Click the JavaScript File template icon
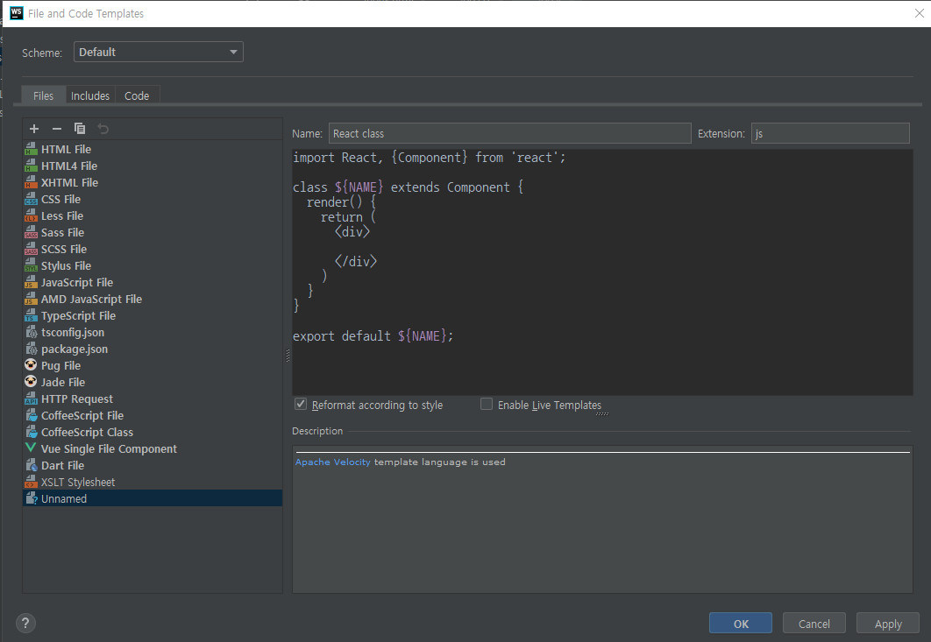 (x=31, y=282)
